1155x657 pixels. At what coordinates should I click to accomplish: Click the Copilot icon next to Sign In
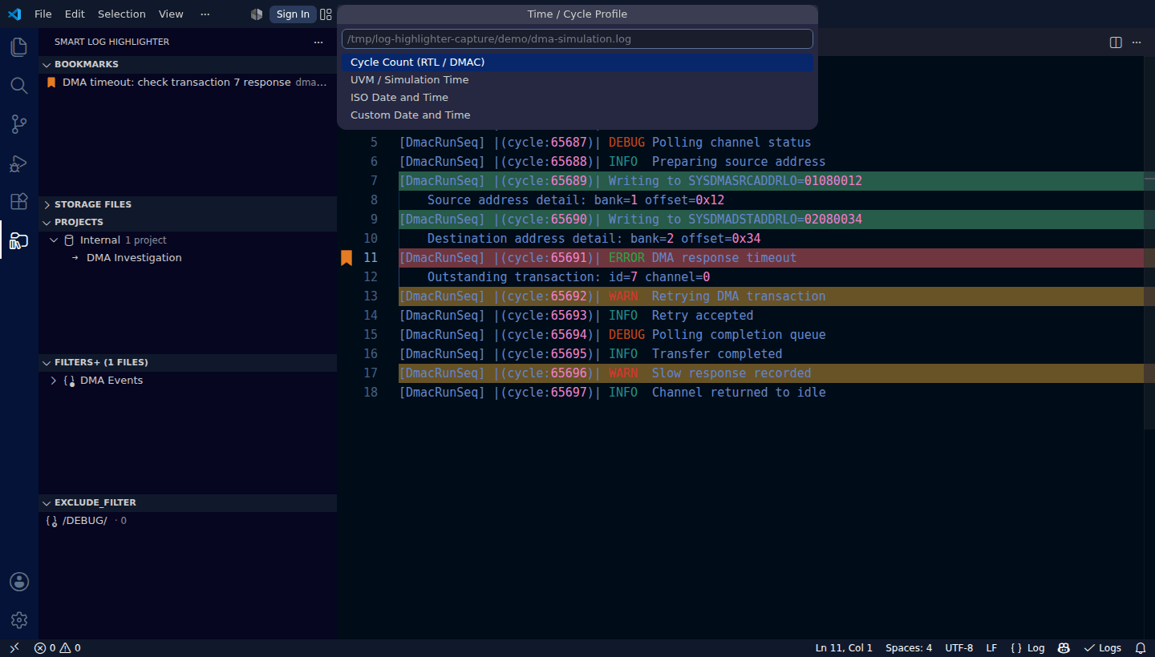click(257, 14)
